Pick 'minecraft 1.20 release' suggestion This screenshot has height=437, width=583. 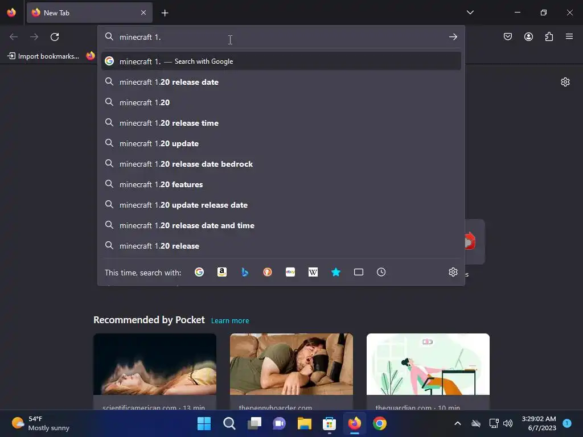[281, 246]
